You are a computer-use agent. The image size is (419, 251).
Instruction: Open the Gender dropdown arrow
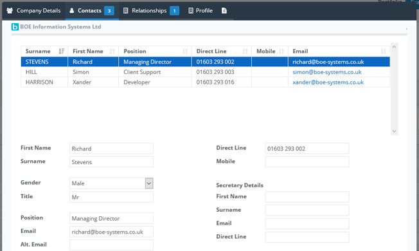[x=149, y=183]
